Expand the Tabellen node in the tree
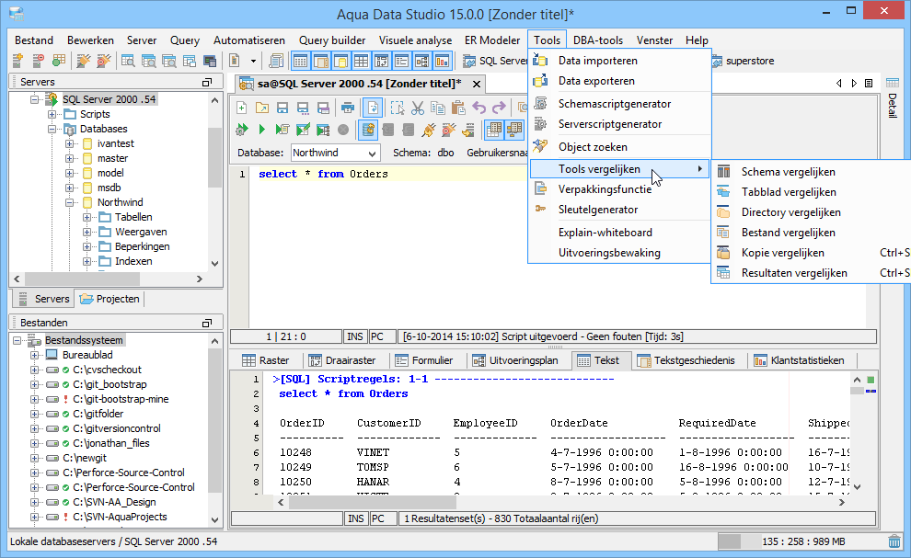The height and width of the screenshot is (558, 911). [x=87, y=217]
